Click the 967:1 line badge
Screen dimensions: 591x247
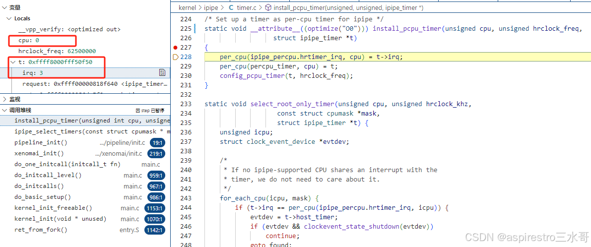155,186
